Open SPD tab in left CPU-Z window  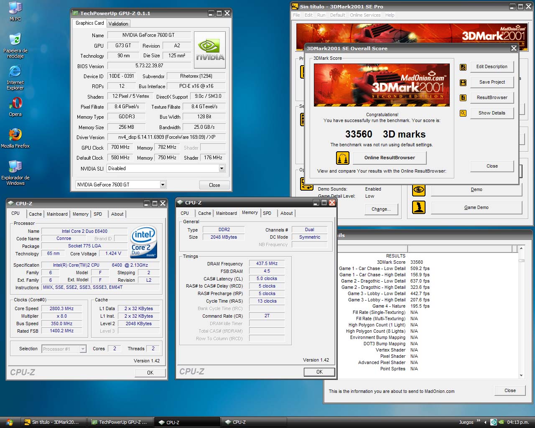[x=98, y=214]
